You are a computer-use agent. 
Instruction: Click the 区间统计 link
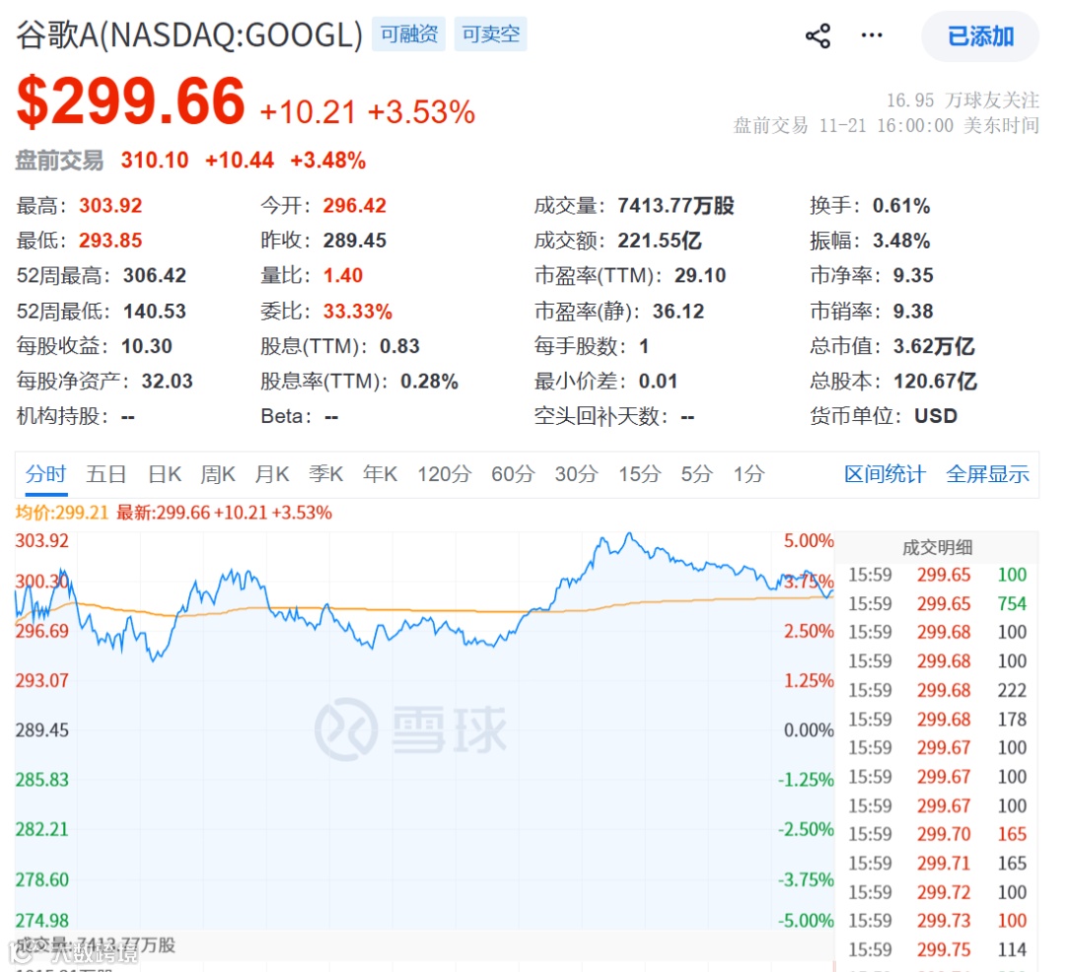tap(885, 474)
